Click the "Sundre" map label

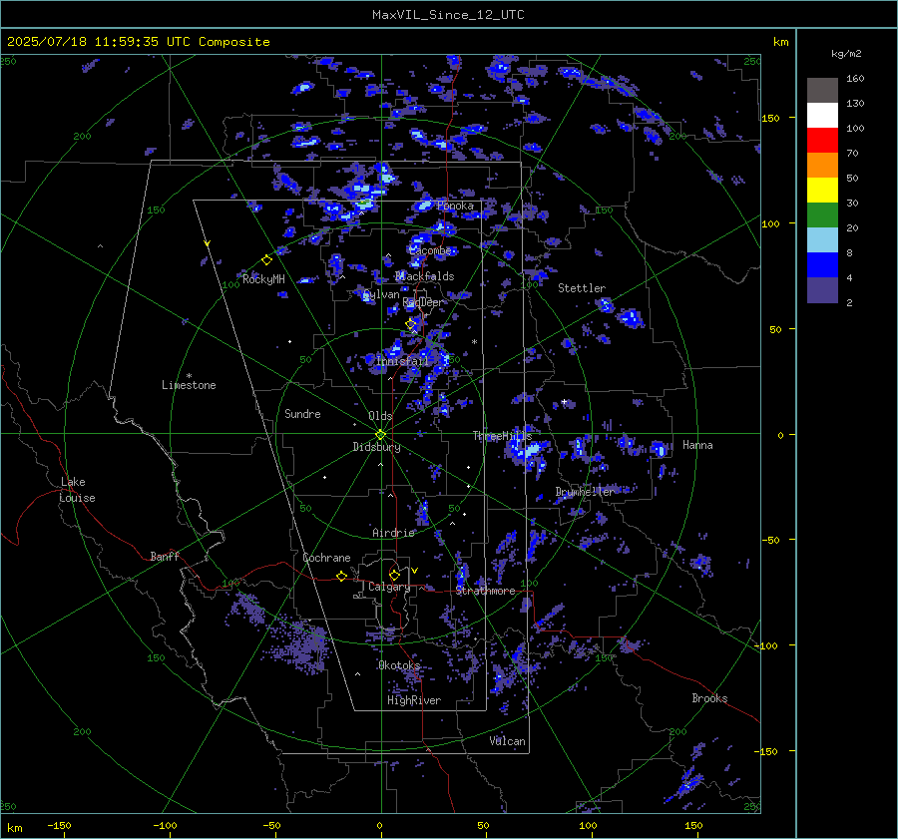coord(302,414)
